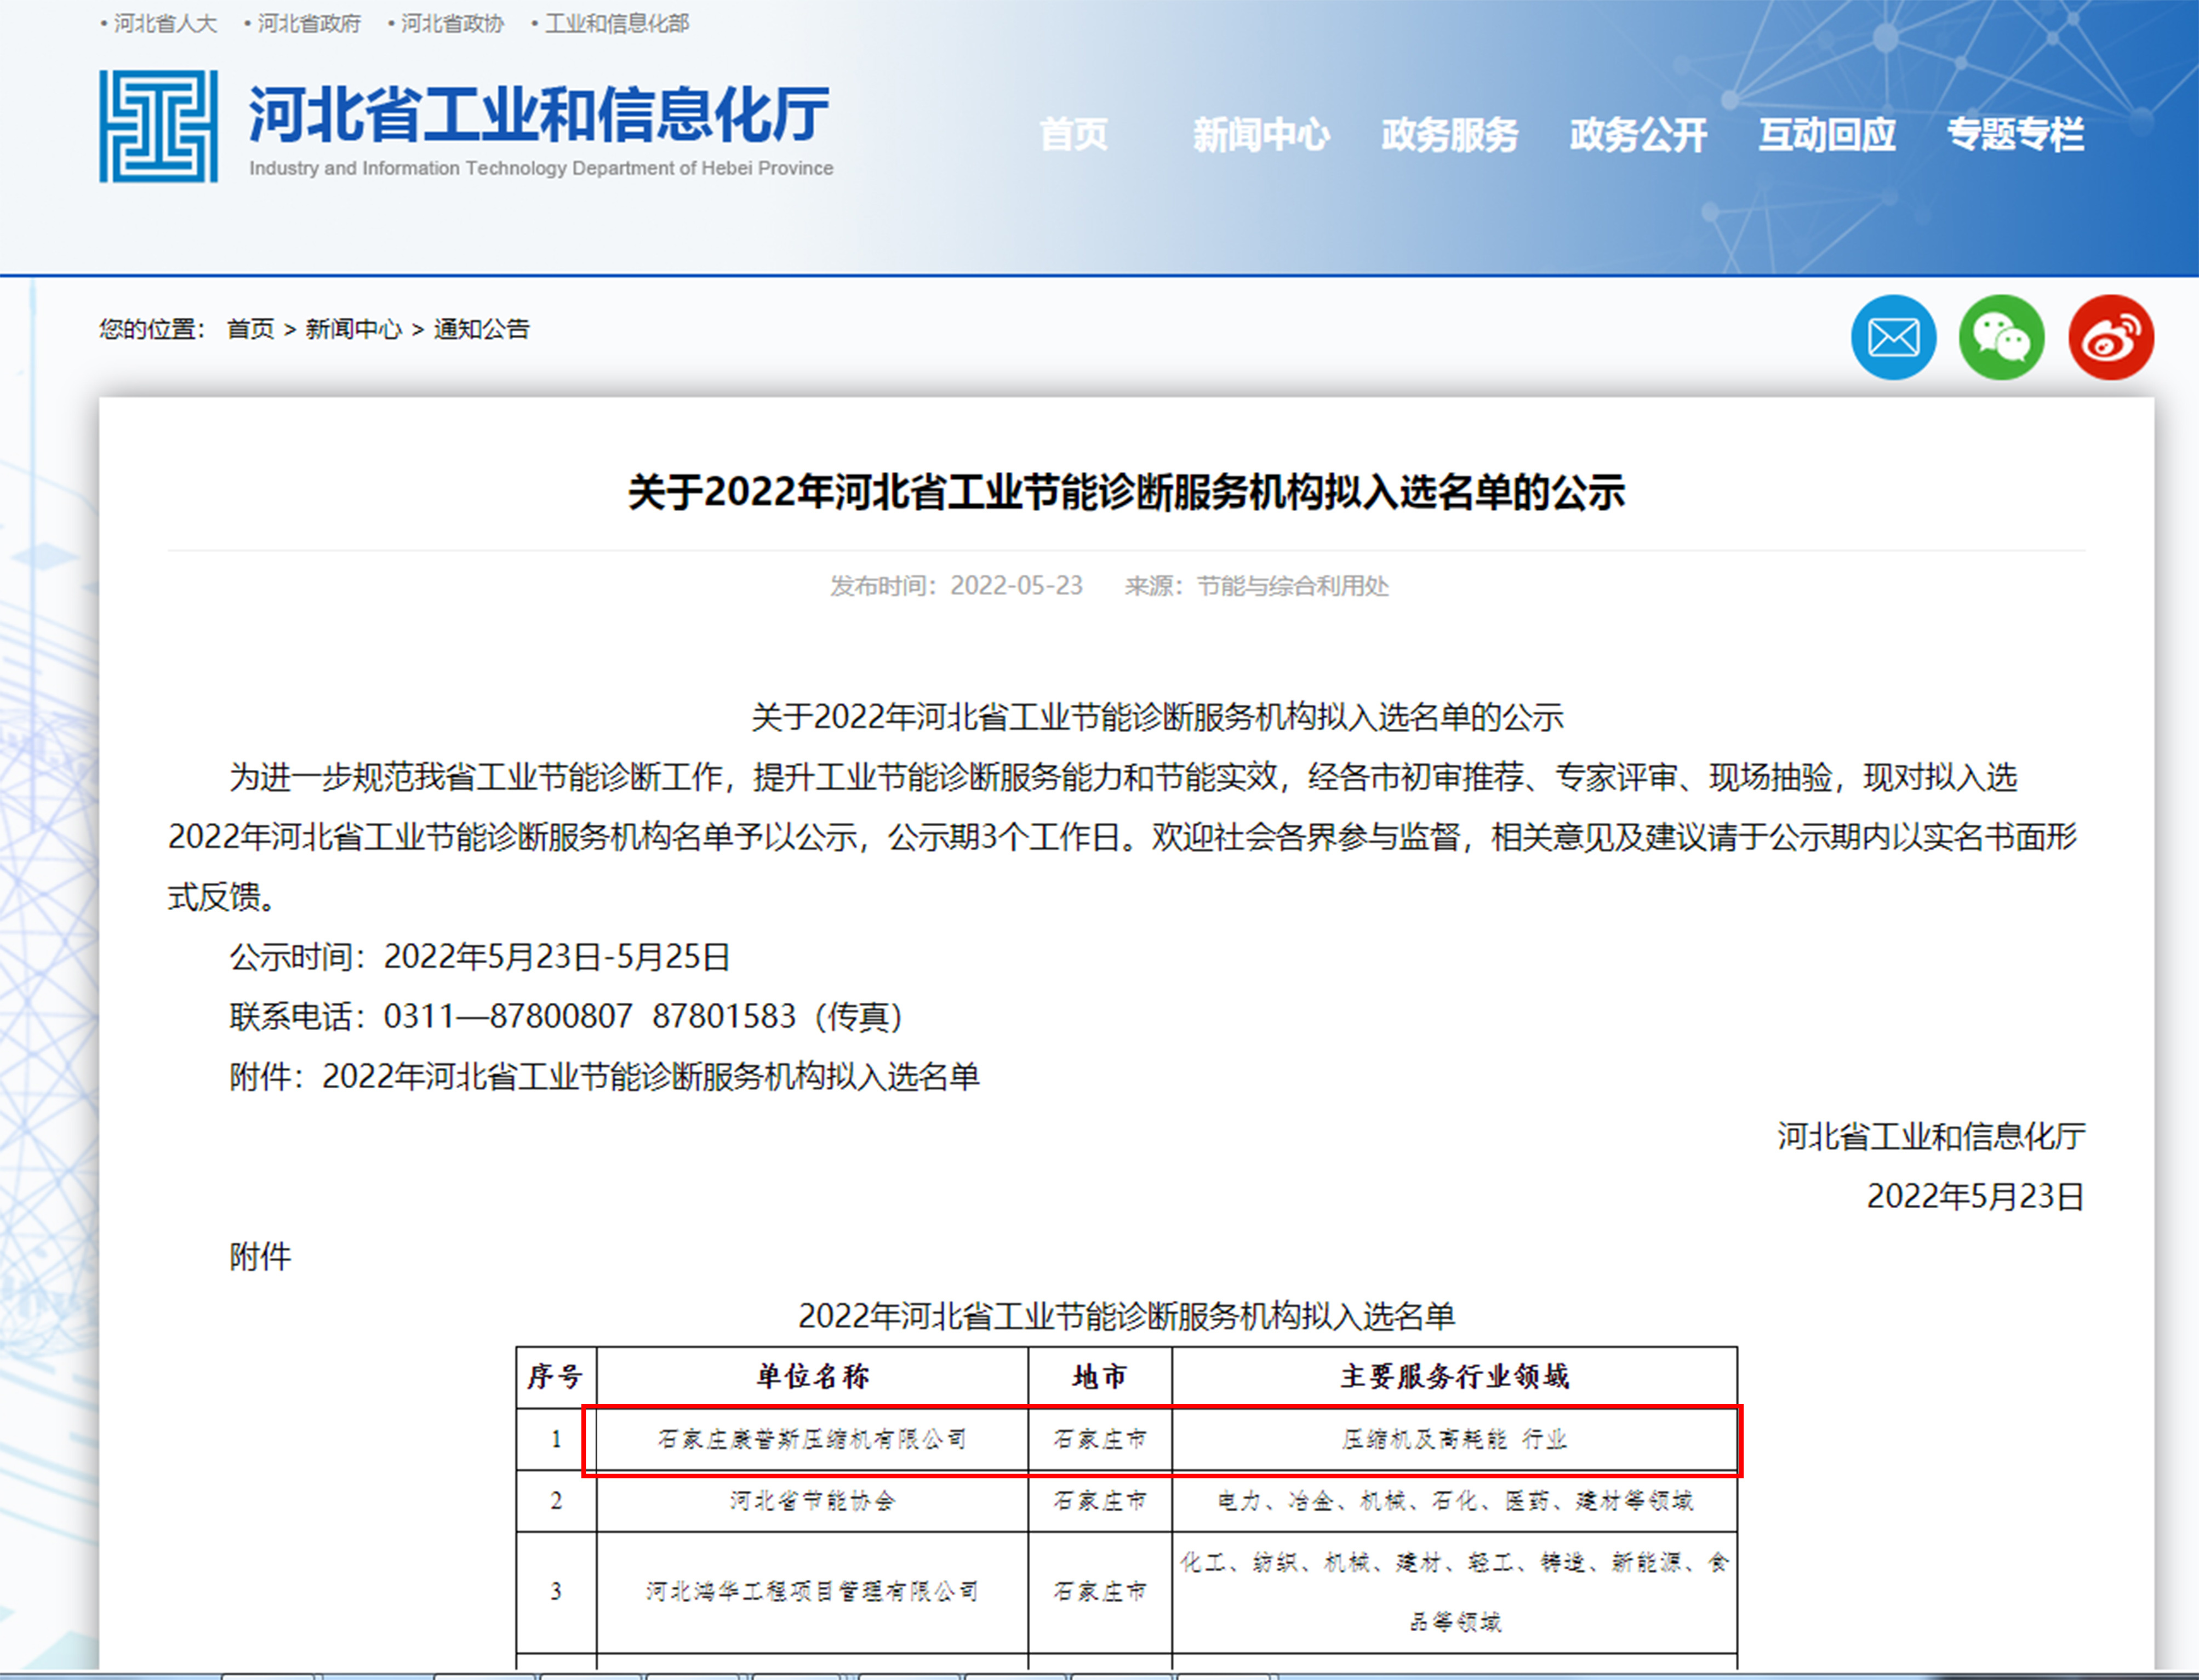The image size is (2199, 1680).
Task: Open the WeChat share icon
Action: 2001,337
